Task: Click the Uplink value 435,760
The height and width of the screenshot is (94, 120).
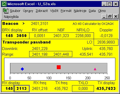Action: (106, 49)
